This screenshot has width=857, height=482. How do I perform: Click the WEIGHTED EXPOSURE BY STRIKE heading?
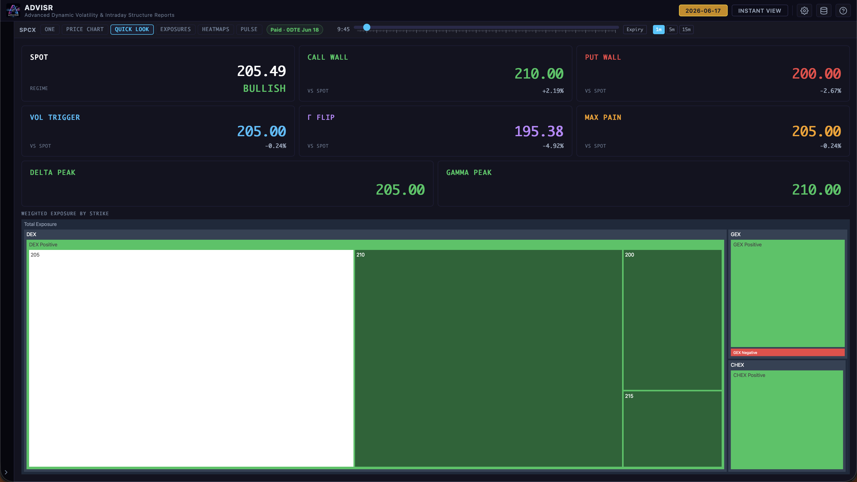tap(65, 213)
